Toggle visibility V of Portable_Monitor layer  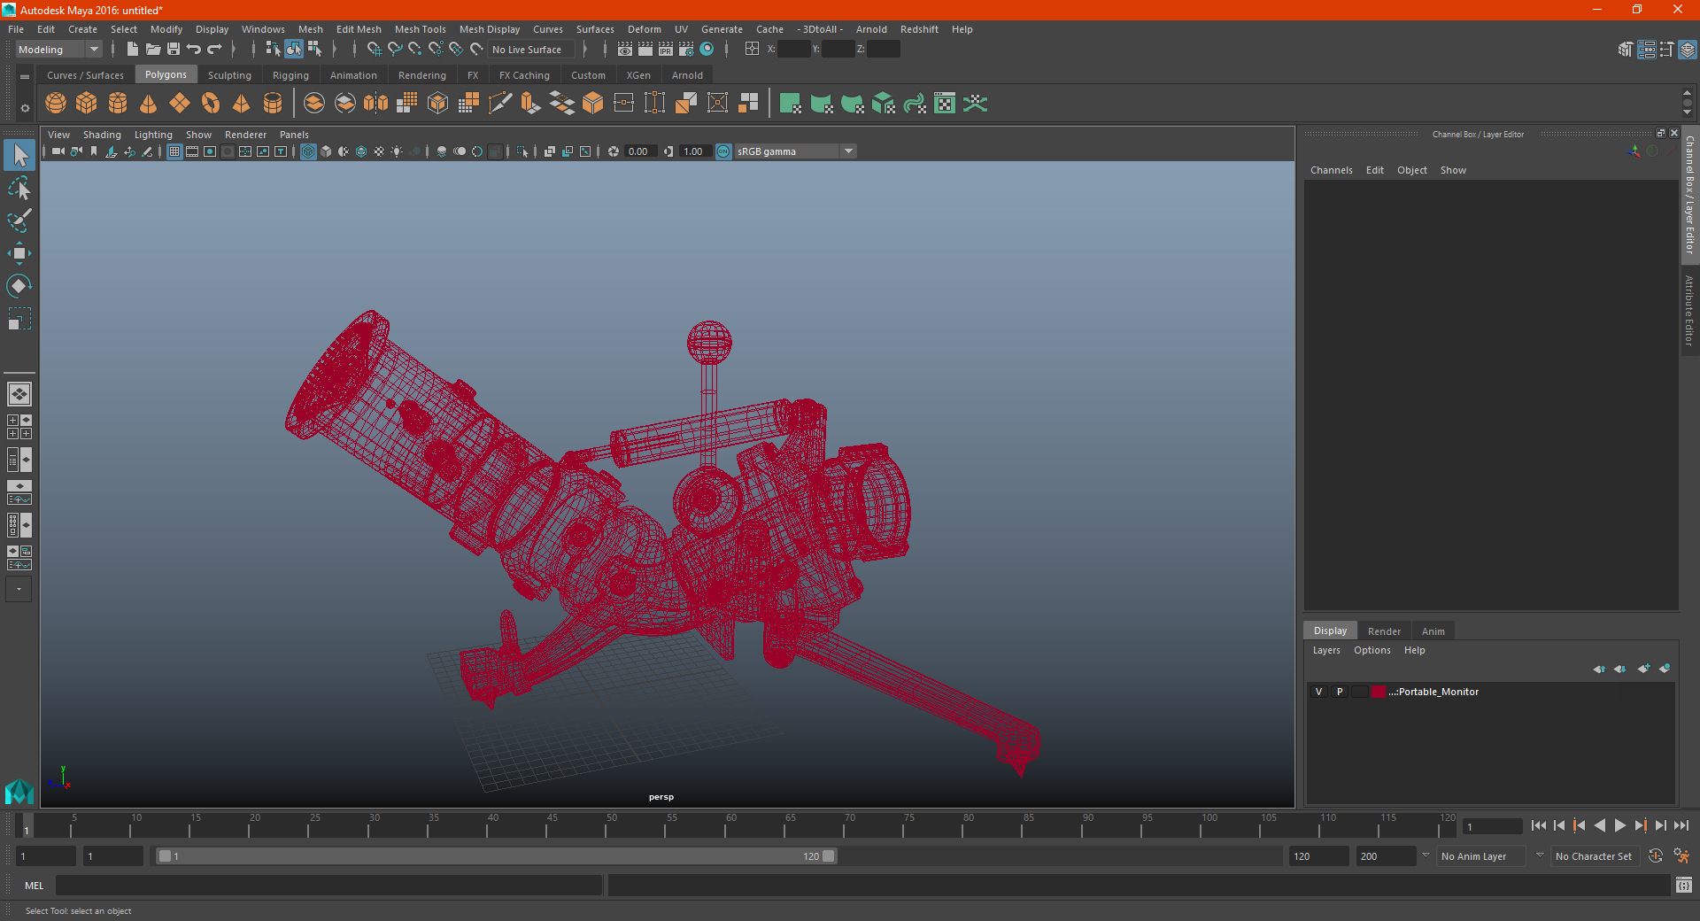(x=1318, y=692)
